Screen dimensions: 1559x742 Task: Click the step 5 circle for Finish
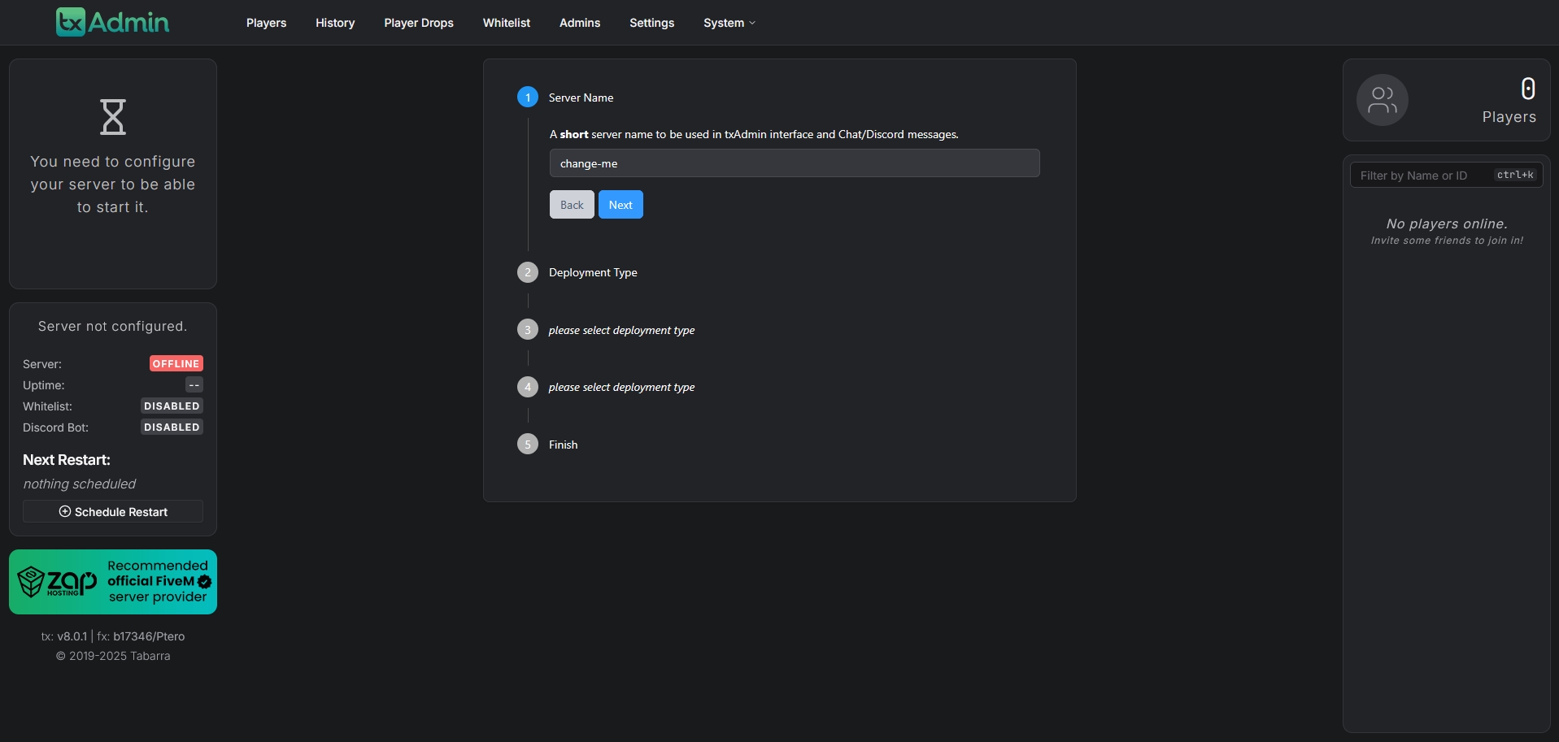(528, 445)
